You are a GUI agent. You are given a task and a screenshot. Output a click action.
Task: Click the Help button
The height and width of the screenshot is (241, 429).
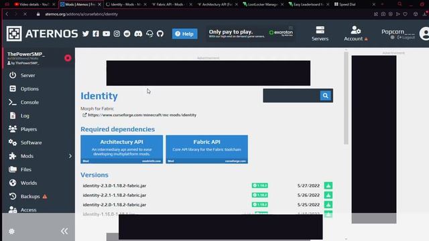point(185,34)
